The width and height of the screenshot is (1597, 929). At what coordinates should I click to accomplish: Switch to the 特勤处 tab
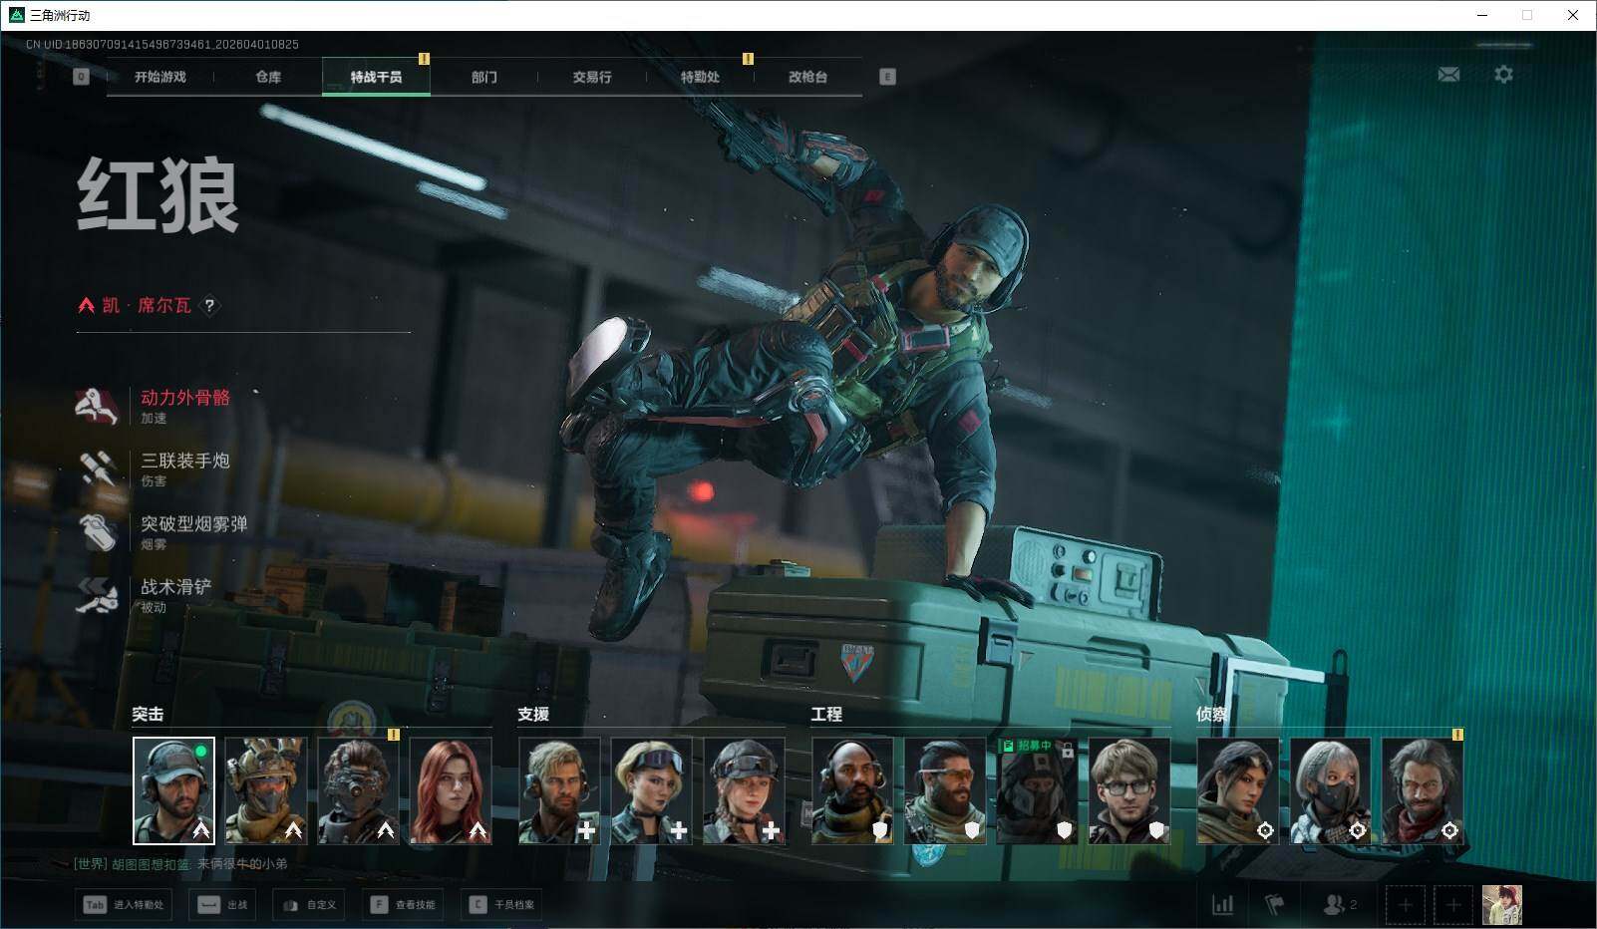[x=700, y=77]
